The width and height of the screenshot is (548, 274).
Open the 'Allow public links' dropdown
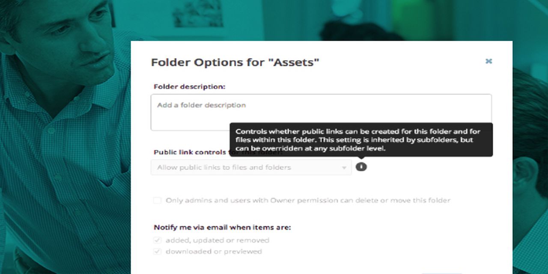pyautogui.click(x=251, y=167)
